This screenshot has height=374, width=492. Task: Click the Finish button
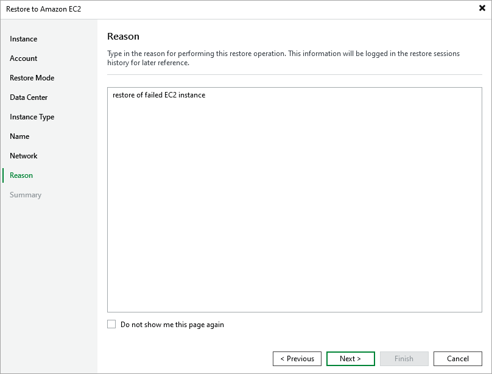pos(404,358)
